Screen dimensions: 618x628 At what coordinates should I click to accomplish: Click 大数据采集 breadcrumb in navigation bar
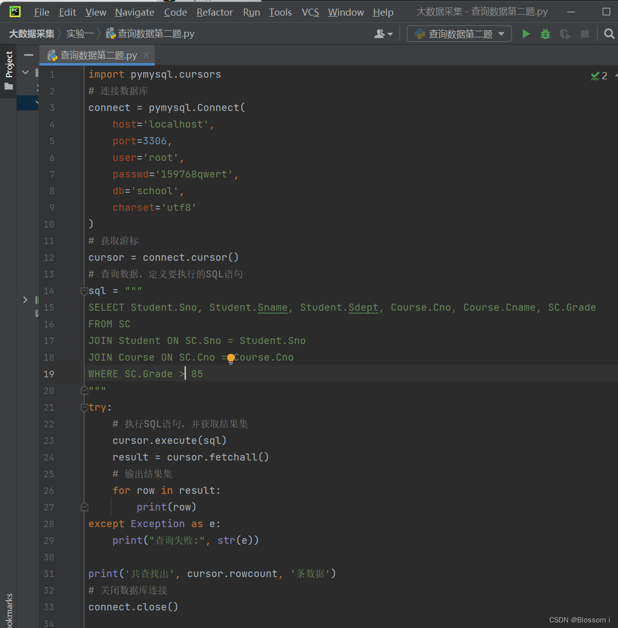[31, 34]
